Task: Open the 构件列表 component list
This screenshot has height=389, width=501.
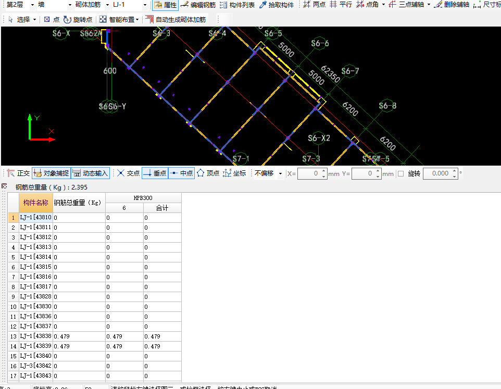Action: pyautogui.click(x=237, y=5)
